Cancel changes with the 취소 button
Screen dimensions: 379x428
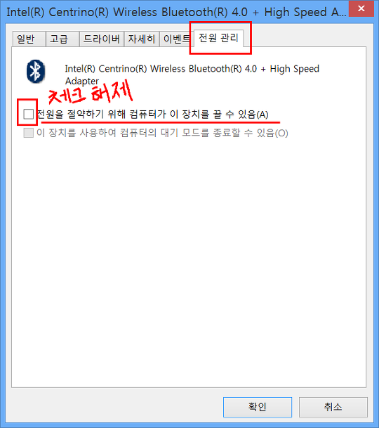[333, 407]
